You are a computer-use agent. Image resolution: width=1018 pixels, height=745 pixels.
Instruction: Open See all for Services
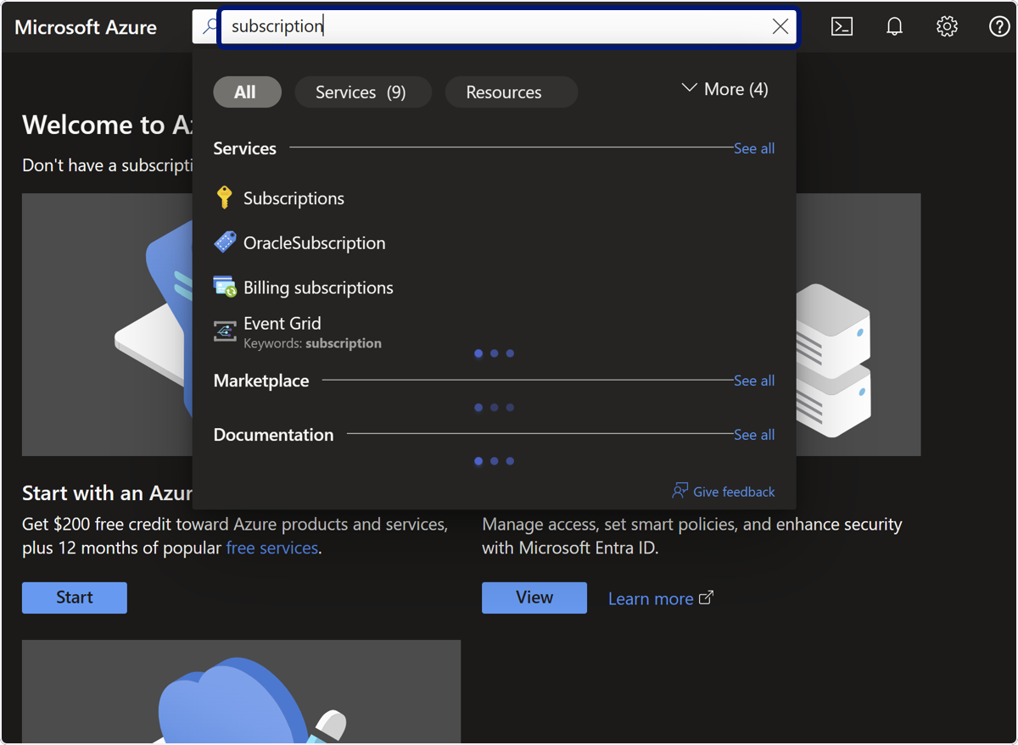754,148
